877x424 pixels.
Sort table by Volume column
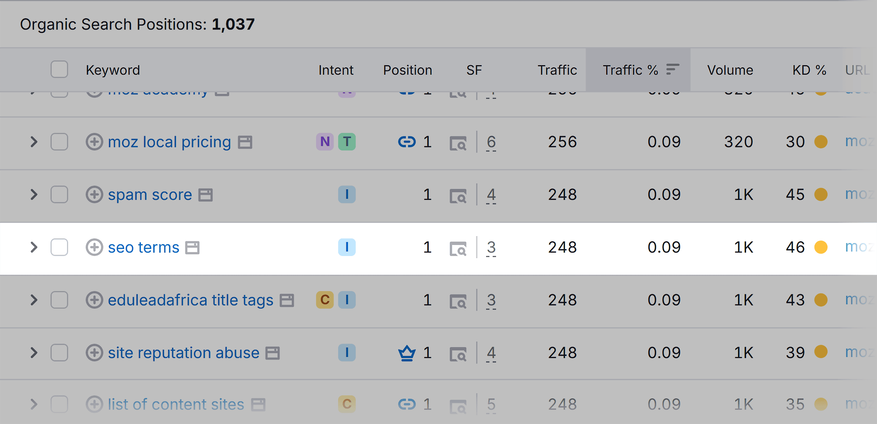coord(730,70)
